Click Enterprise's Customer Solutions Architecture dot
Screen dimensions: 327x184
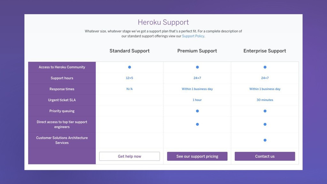pos(265,140)
